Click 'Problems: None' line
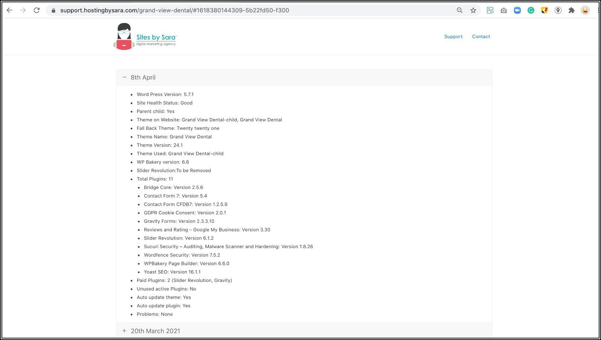Viewport: 601px width, 340px height. [x=155, y=314]
